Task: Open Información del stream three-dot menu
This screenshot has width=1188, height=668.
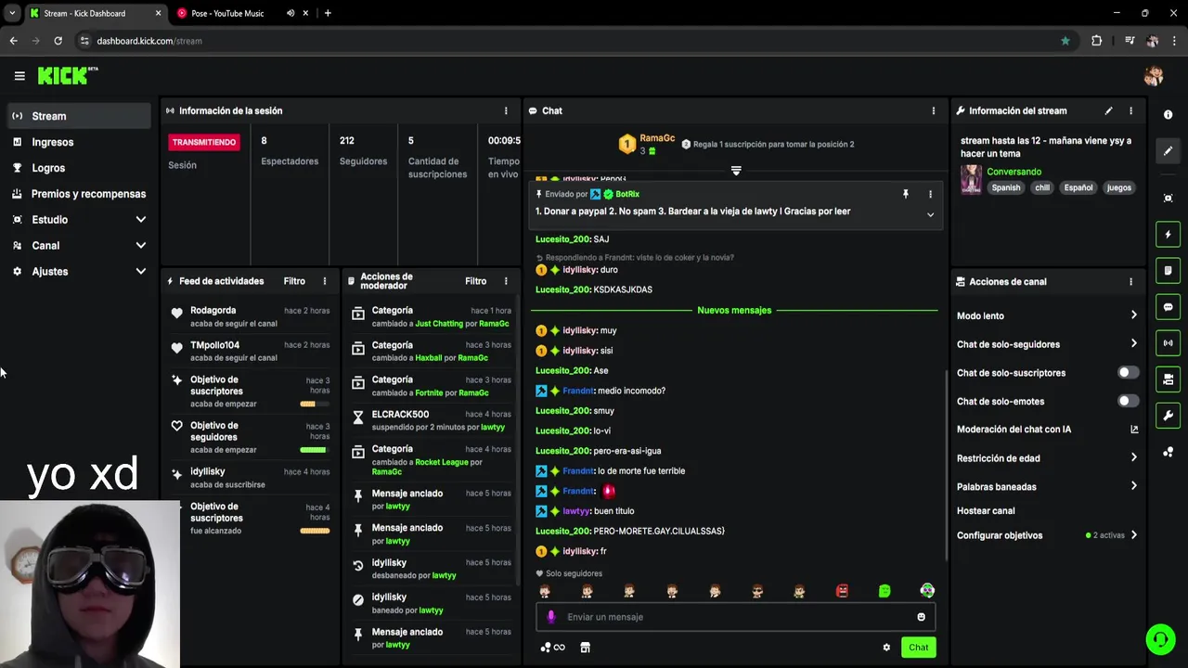Action: pyautogui.click(x=1130, y=110)
